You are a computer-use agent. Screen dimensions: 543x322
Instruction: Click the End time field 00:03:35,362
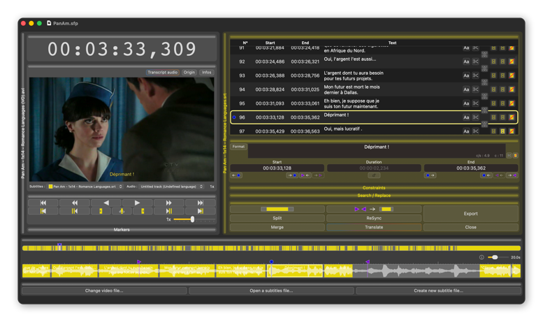coord(471,168)
